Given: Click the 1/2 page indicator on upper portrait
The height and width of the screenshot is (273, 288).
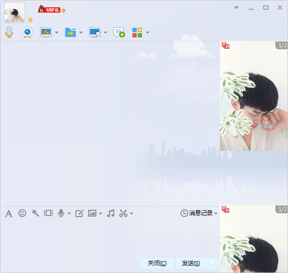Looking at the screenshot, I should 282,45.
